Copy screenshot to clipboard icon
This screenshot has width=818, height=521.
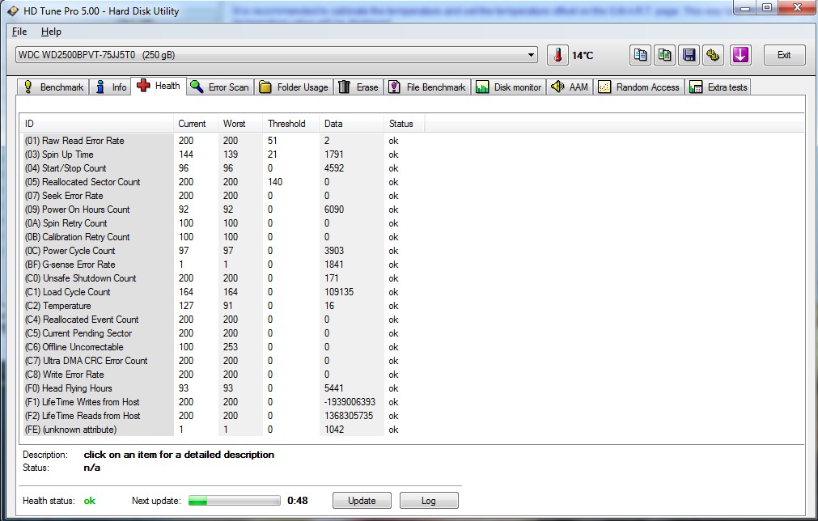point(664,55)
